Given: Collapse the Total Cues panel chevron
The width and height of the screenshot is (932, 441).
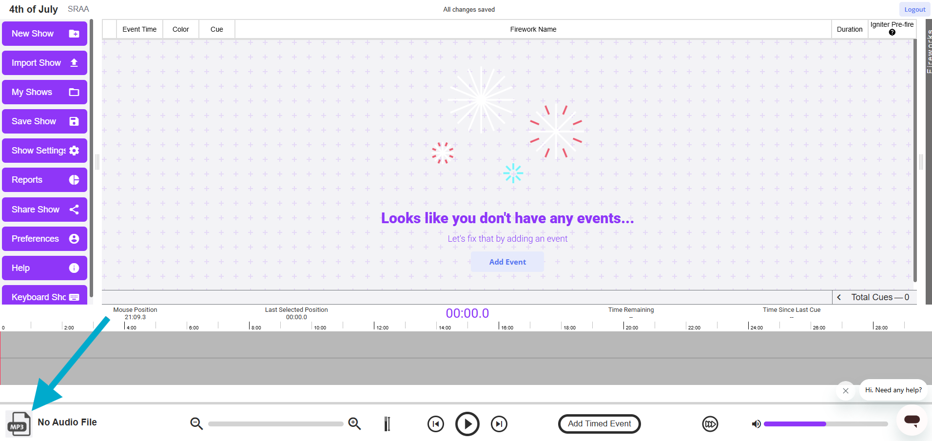Looking at the screenshot, I should 839,297.
